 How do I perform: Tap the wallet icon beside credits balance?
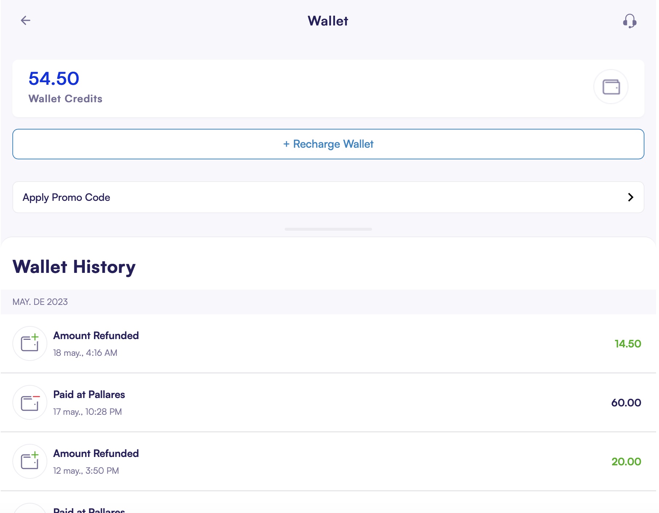(610, 87)
